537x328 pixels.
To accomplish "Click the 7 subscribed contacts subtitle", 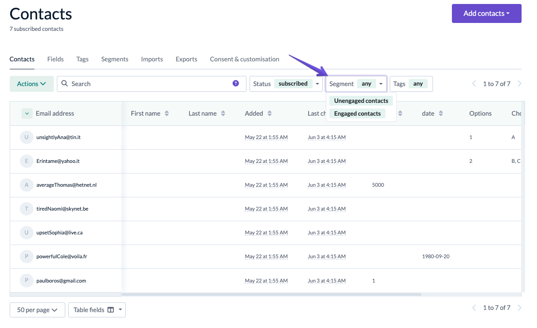I will (x=37, y=29).
